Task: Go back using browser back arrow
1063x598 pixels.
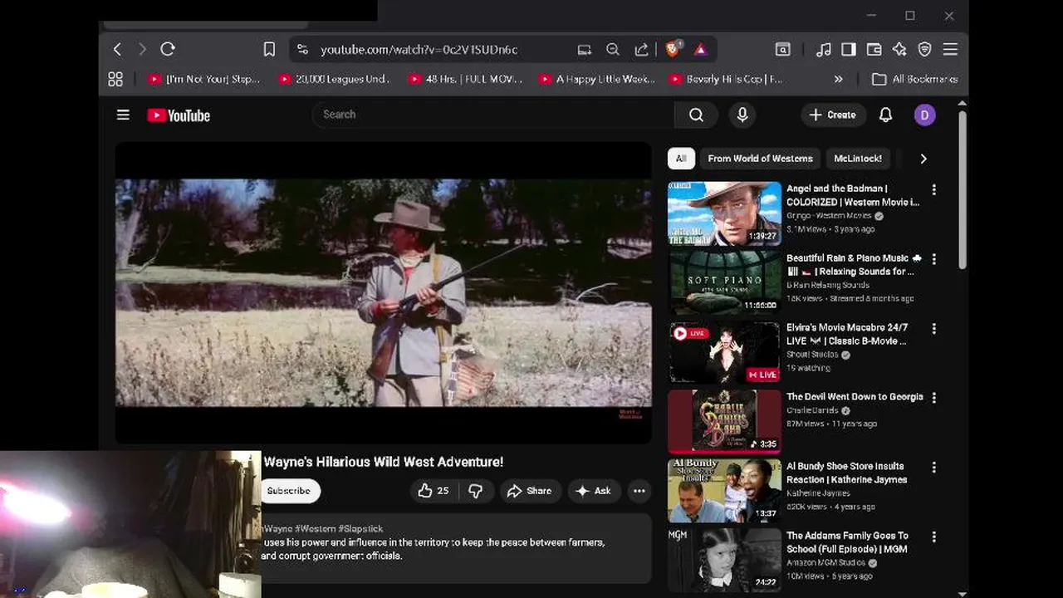Action: pos(117,50)
